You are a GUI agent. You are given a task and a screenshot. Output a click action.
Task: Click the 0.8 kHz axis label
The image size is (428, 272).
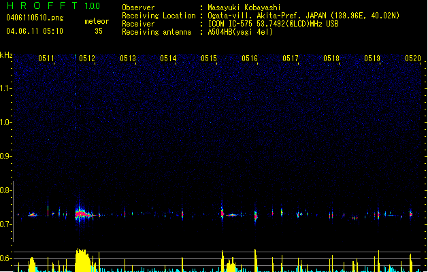pyautogui.click(x=5, y=190)
